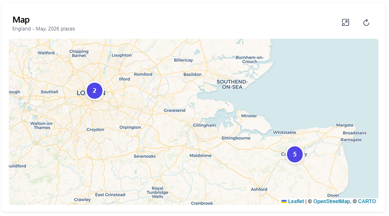Click the Gravesend map label

tap(174, 111)
